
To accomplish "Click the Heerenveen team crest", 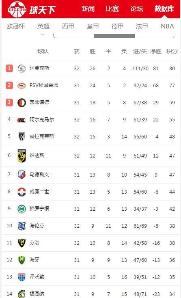I will (22, 226).
